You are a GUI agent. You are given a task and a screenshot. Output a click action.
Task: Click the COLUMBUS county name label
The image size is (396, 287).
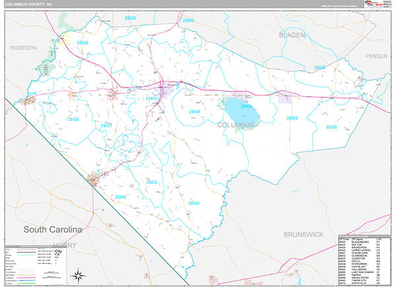(234, 124)
